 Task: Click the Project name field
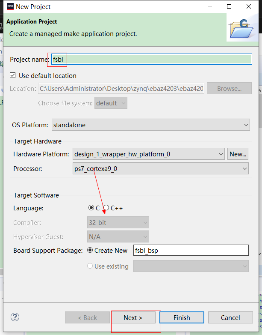point(152,60)
